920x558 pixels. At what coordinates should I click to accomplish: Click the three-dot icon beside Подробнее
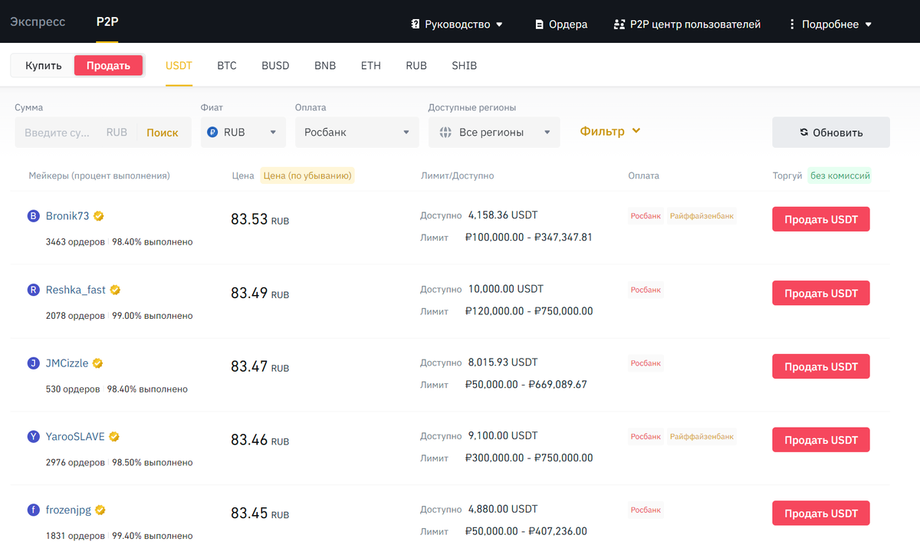point(791,25)
